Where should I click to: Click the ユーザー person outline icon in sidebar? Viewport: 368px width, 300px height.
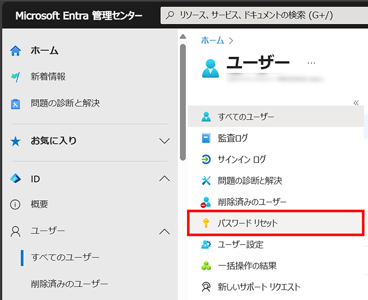click(x=16, y=232)
